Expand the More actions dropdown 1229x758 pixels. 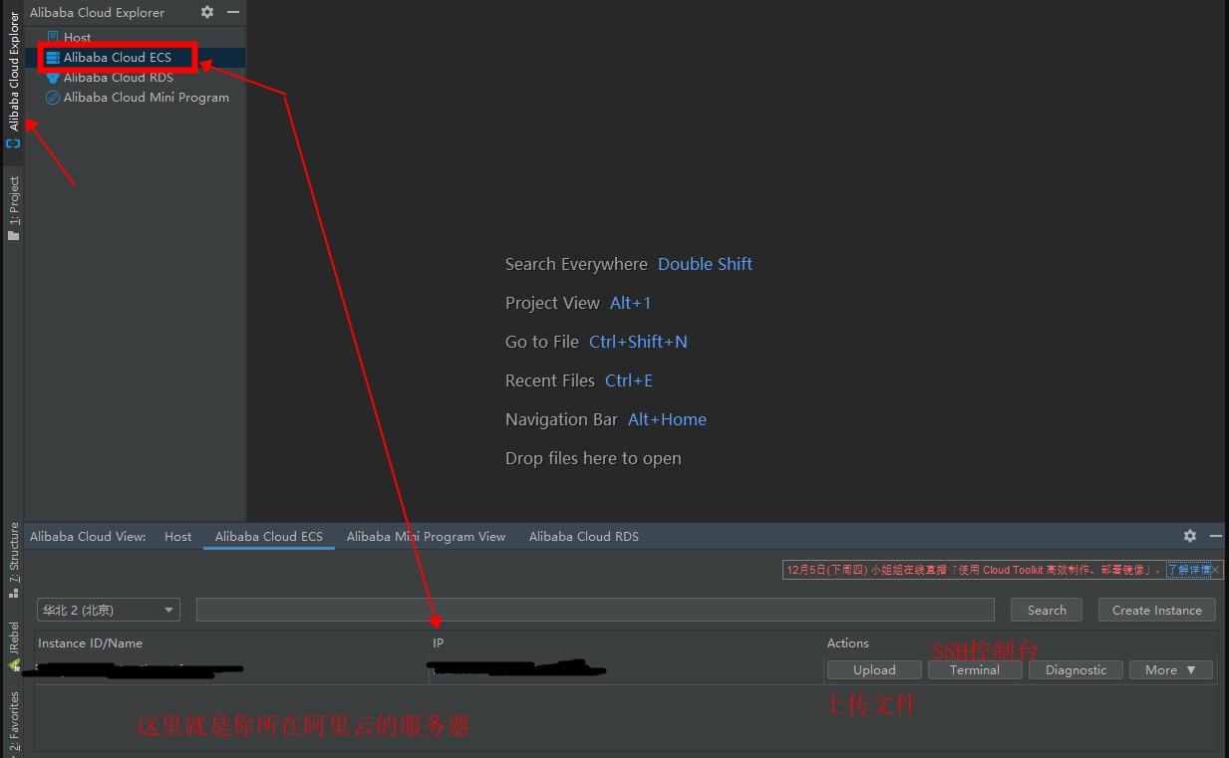pyautogui.click(x=1170, y=670)
